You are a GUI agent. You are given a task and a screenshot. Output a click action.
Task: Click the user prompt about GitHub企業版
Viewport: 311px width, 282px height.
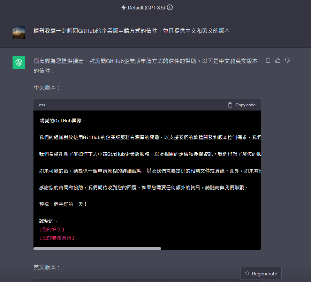[132, 31]
